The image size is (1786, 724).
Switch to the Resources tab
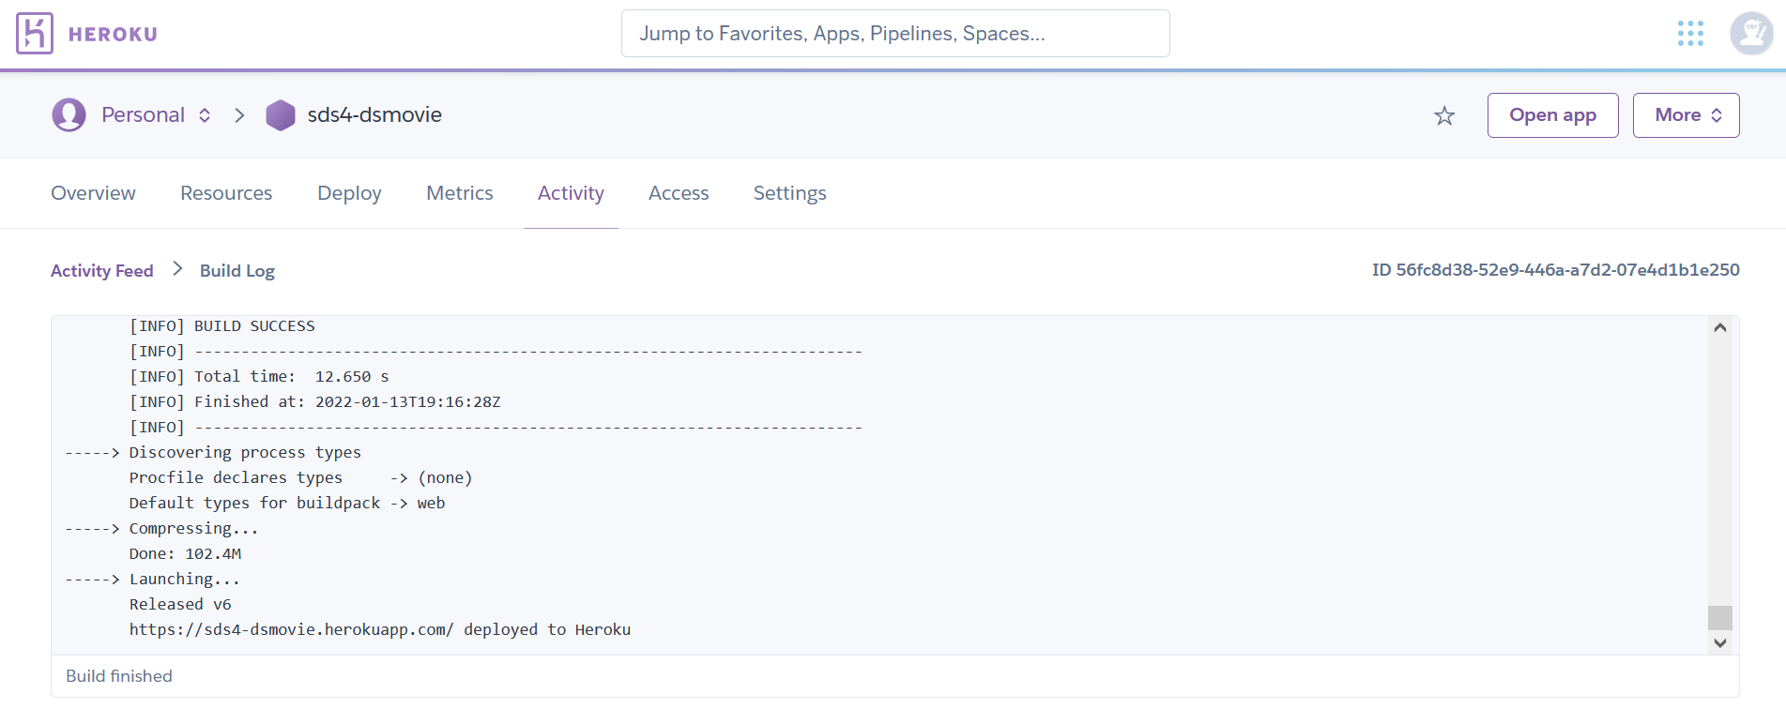(226, 193)
